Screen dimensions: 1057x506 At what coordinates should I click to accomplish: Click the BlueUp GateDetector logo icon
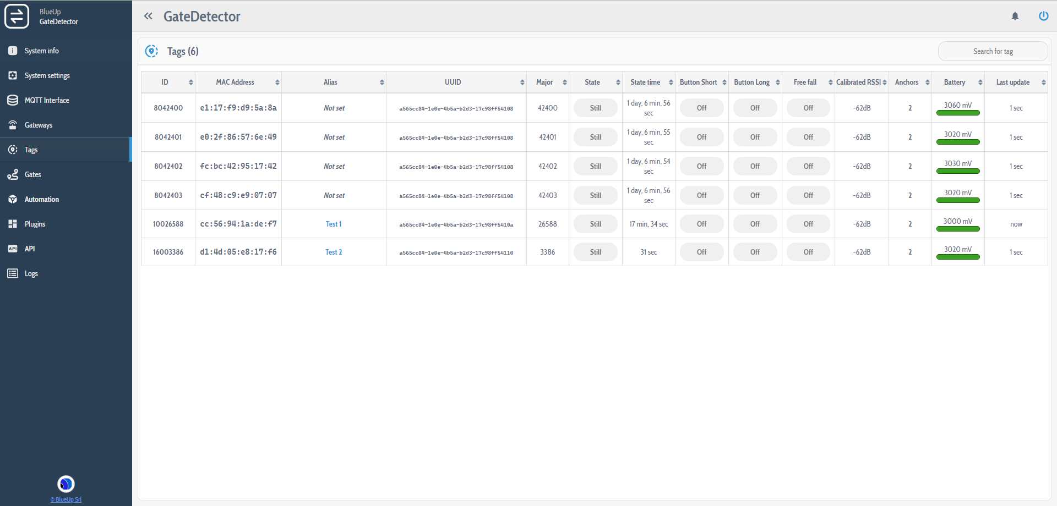pos(17,16)
